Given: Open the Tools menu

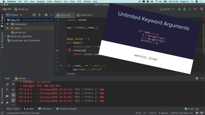Looking at the screenshot, I should [72, 2].
